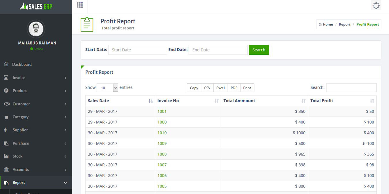389x194 pixels.
Task: Open invoice 1009 link
Action: (162, 143)
